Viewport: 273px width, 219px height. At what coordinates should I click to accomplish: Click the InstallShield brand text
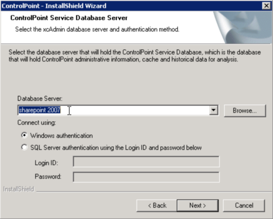pyautogui.click(x=19, y=189)
